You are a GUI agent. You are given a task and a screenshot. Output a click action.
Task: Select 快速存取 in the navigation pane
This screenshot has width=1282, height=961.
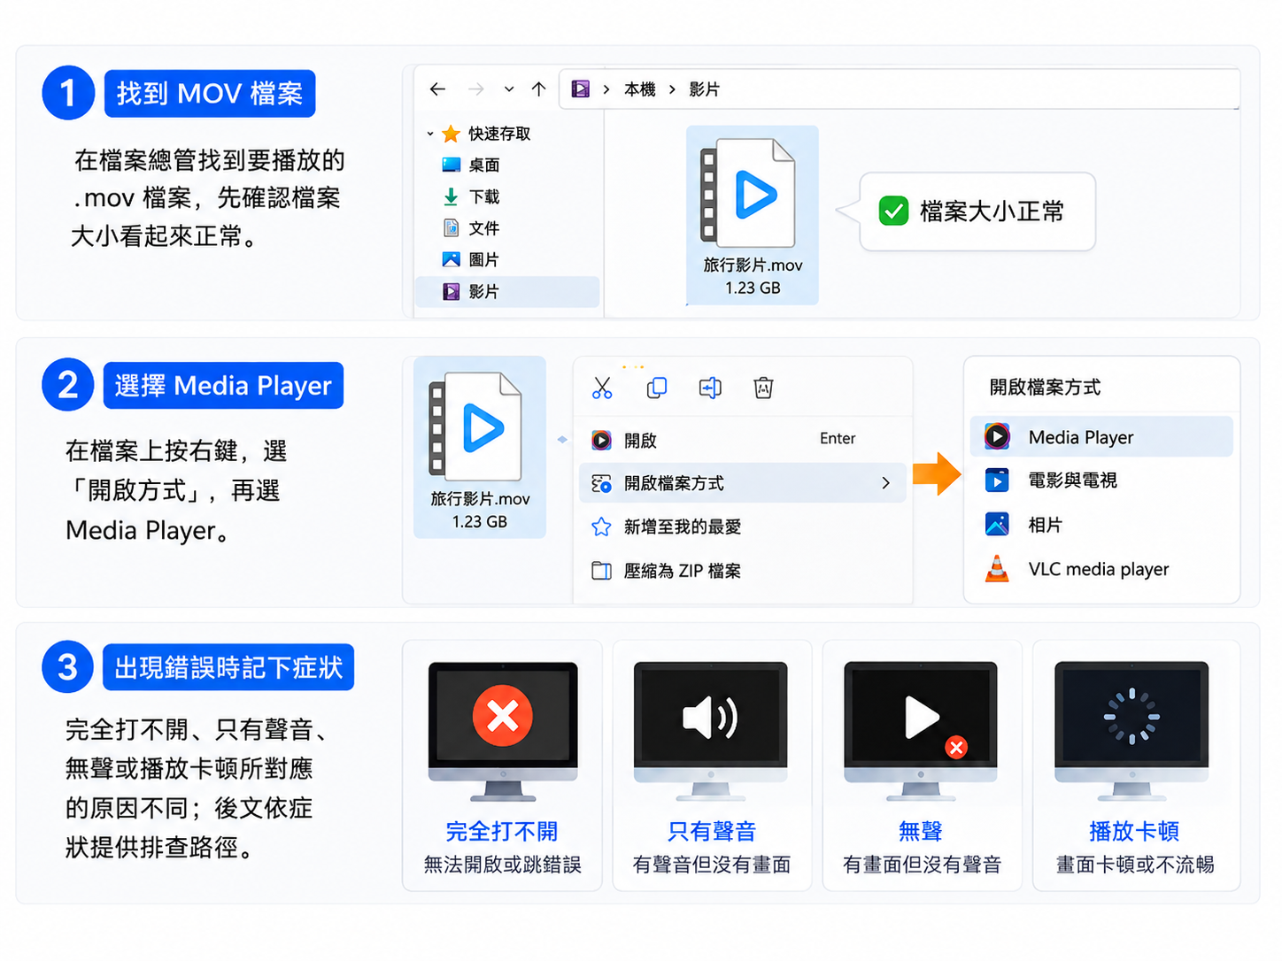pos(499,134)
